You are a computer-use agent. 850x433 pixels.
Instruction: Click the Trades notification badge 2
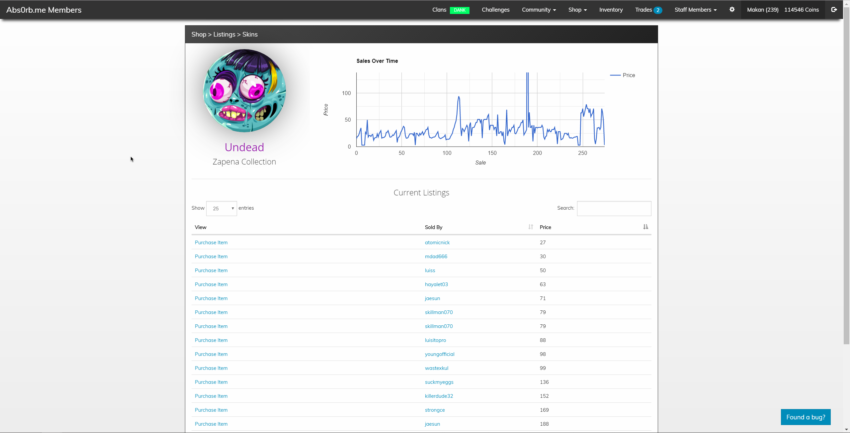point(658,10)
